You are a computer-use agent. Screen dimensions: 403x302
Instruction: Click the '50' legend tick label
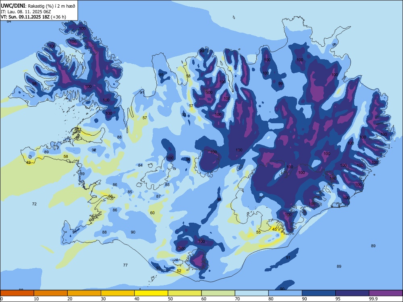pos(170,299)
